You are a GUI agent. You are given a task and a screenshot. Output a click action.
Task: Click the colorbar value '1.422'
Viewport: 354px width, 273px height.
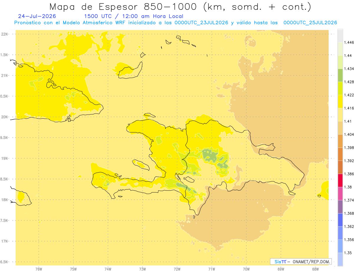coord(349,95)
